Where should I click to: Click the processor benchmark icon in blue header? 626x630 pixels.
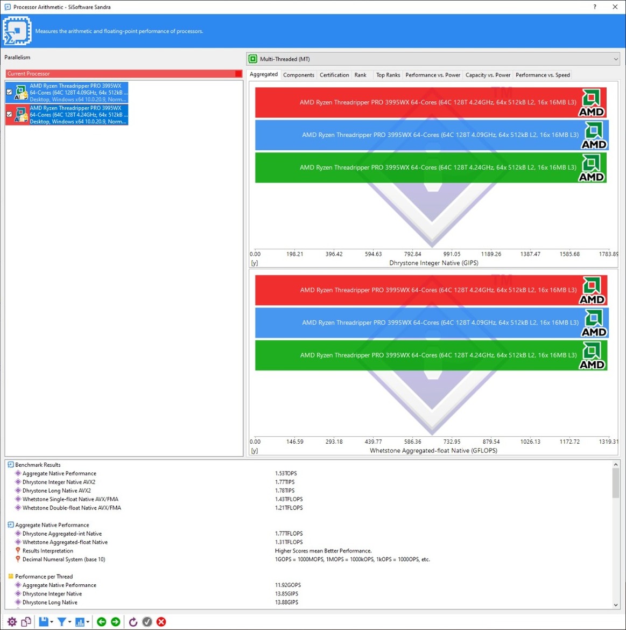pyautogui.click(x=17, y=31)
